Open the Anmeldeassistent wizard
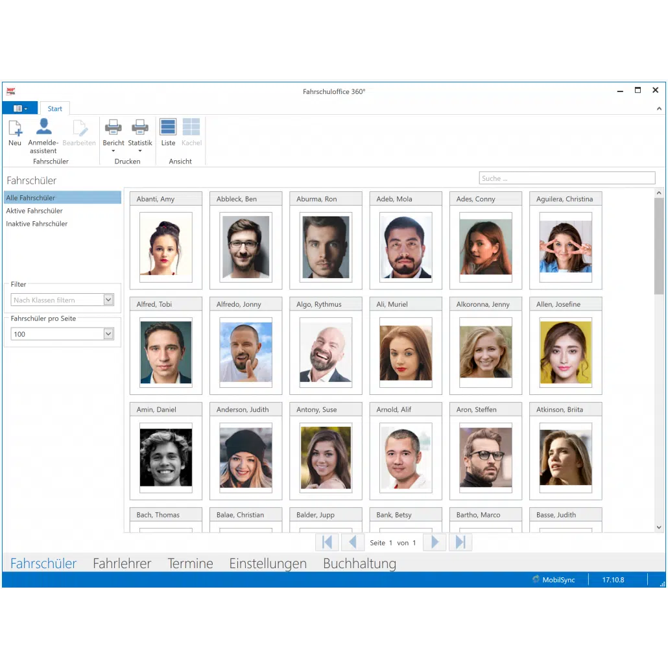This screenshot has height=668, width=668. [43, 128]
